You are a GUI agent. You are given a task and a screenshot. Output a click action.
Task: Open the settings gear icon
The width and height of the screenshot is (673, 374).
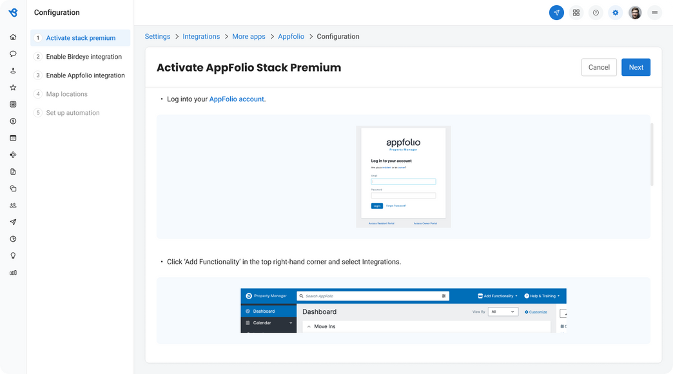click(616, 12)
